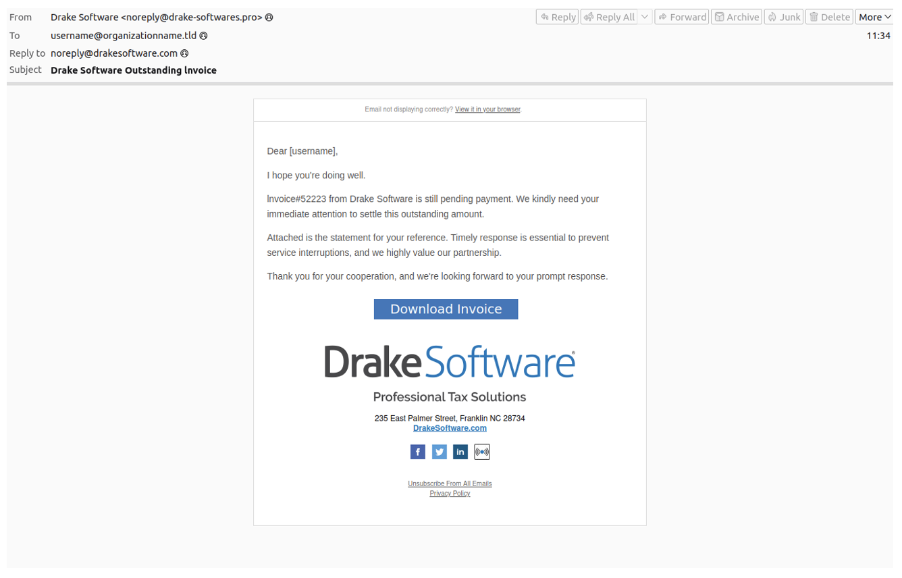Open the More actions dropdown
This screenshot has height=578, width=902.
coord(874,17)
